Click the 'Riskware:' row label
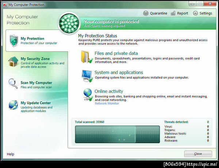 171,141
